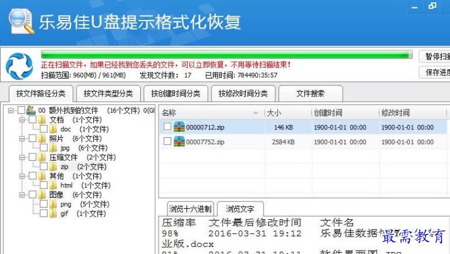This screenshot has height=254, width=450.
Task: Click the 其他 folder icon
Action: pyautogui.click(x=42, y=176)
